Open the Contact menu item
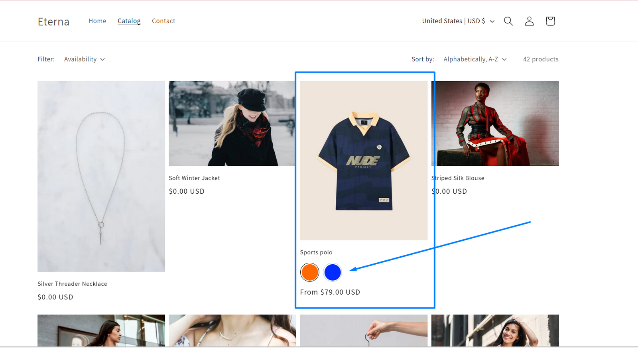Viewport: 638px width, 348px height. pos(163,21)
